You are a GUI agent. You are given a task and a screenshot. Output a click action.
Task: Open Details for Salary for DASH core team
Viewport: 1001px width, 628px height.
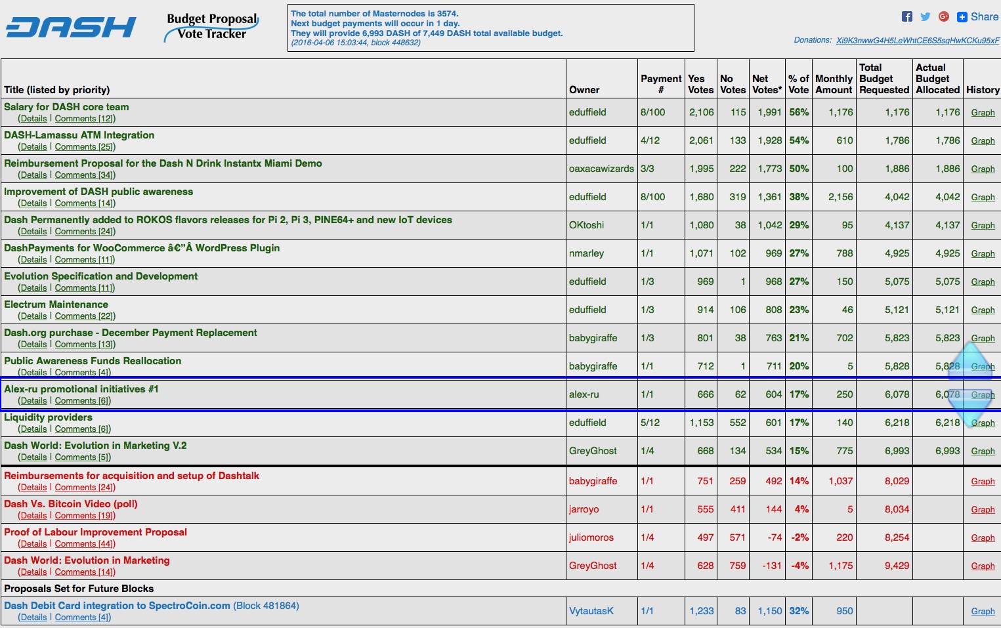click(33, 119)
